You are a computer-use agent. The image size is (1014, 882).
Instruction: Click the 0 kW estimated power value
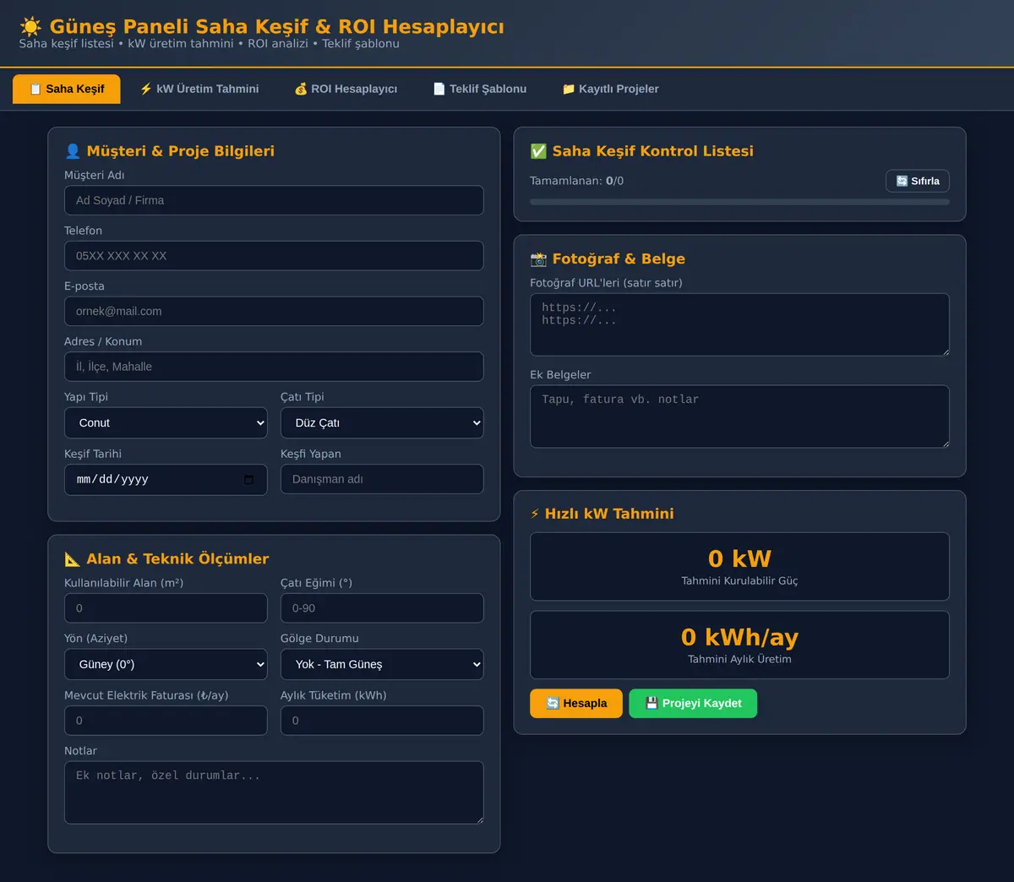pyautogui.click(x=739, y=559)
